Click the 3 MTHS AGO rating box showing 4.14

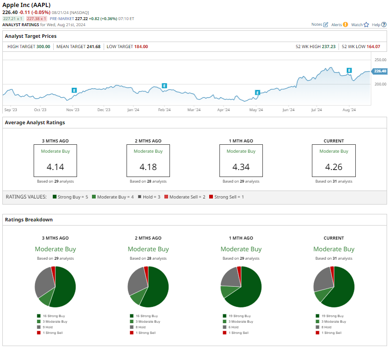(55, 161)
